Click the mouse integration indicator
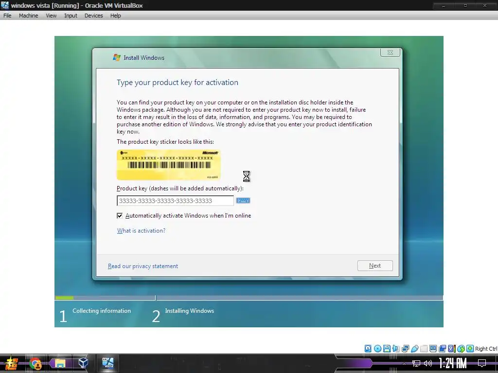 pyautogui.click(x=461, y=349)
